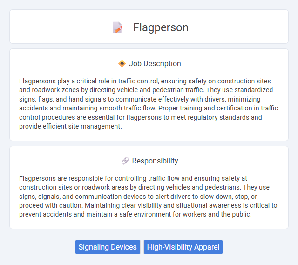Click 'provide efficient site management' sentence ending
298x265 pixels.
[70, 126]
